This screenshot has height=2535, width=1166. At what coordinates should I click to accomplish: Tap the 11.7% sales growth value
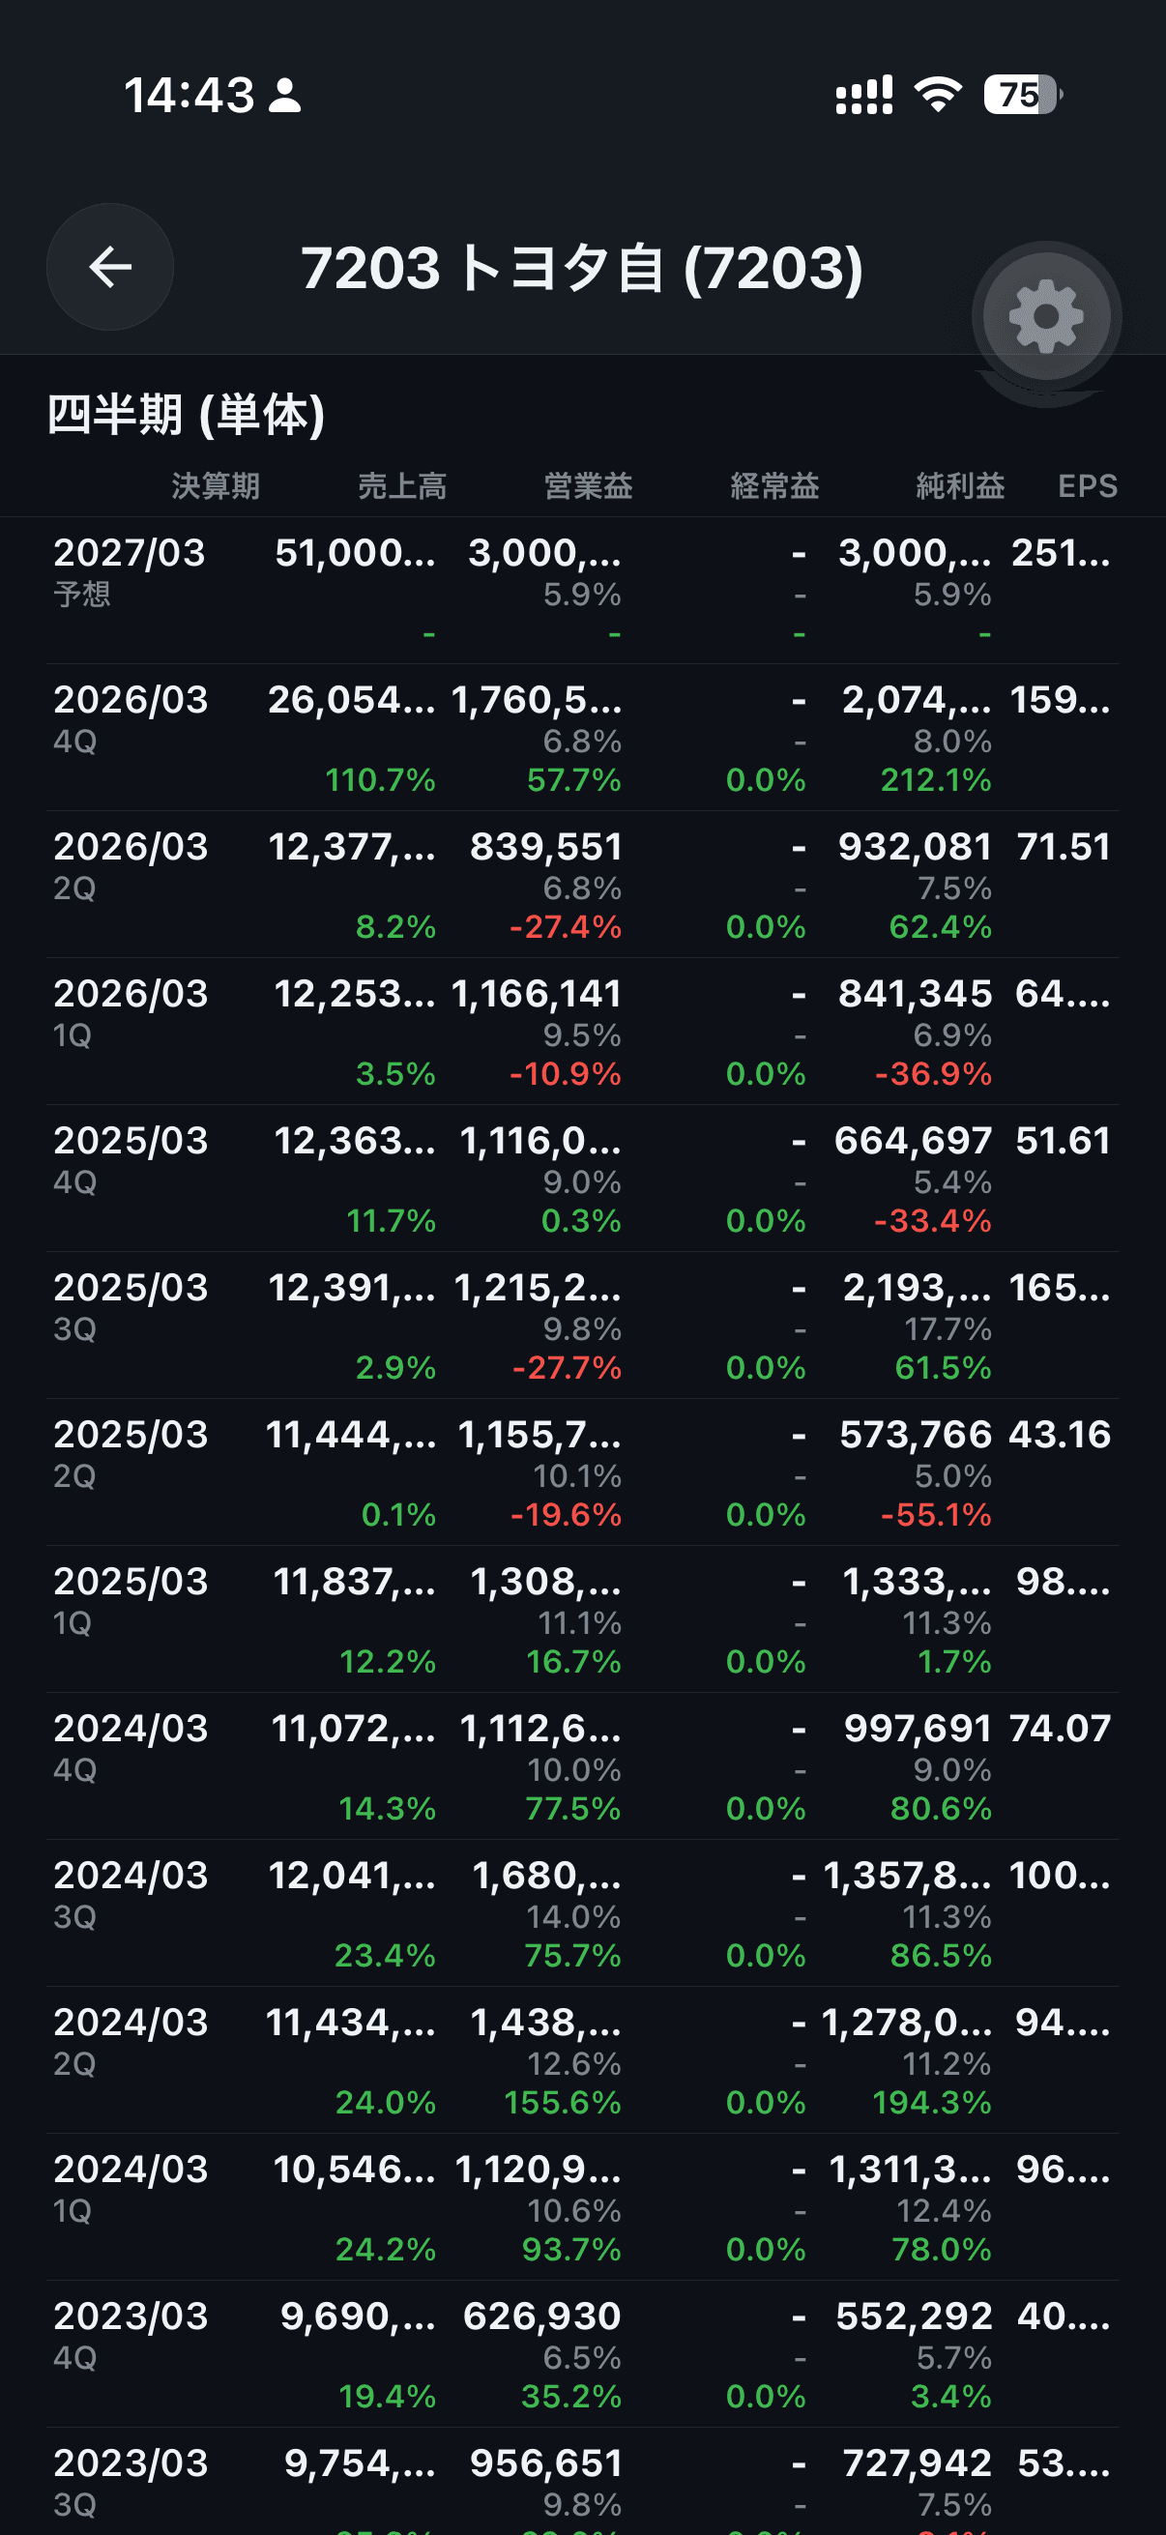pyautogui.click(x=391, y=1221)
